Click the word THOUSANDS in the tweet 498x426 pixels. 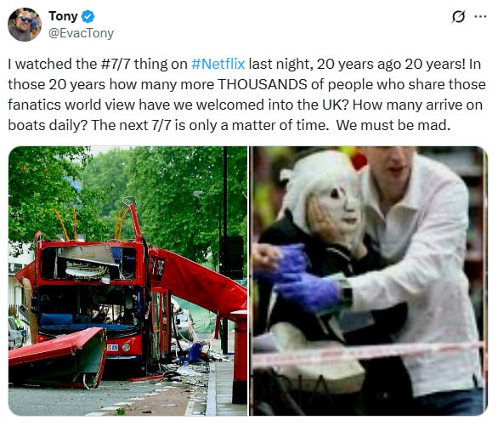(x=263, y=84)
